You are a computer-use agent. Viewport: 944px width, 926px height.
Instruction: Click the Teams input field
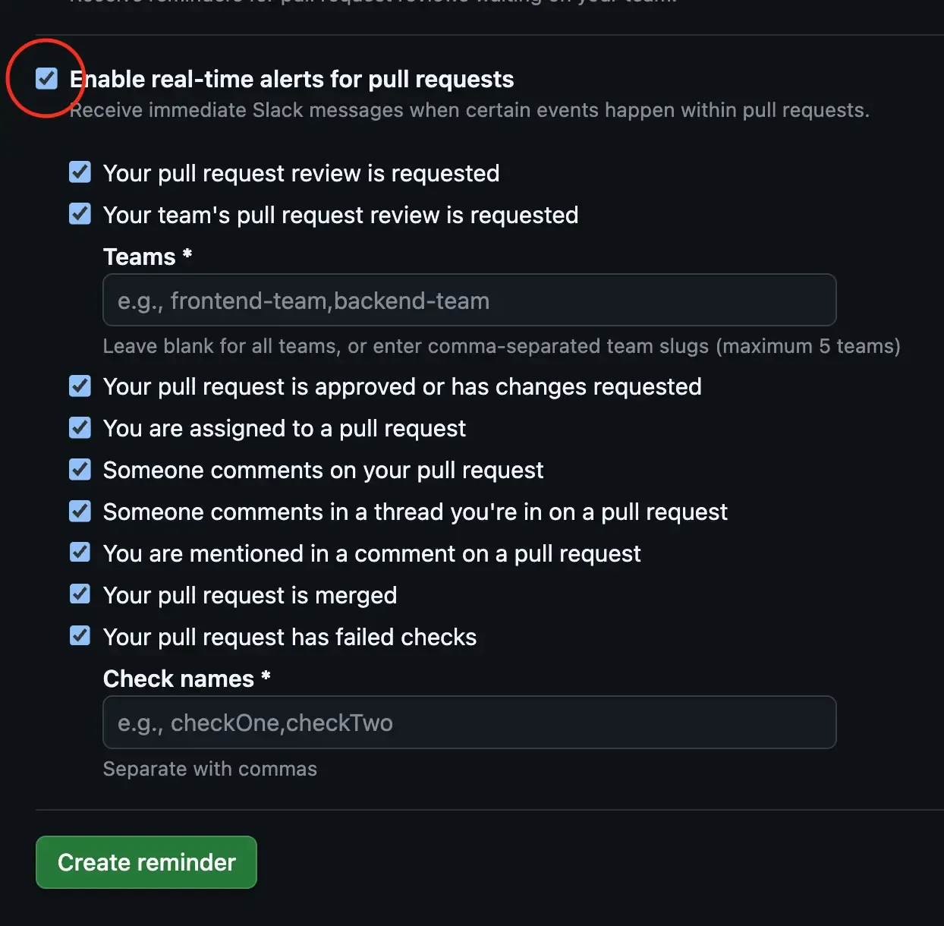tap(469, 301)
